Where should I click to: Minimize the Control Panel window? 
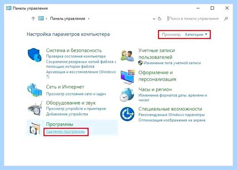click(x=198, y=8)
